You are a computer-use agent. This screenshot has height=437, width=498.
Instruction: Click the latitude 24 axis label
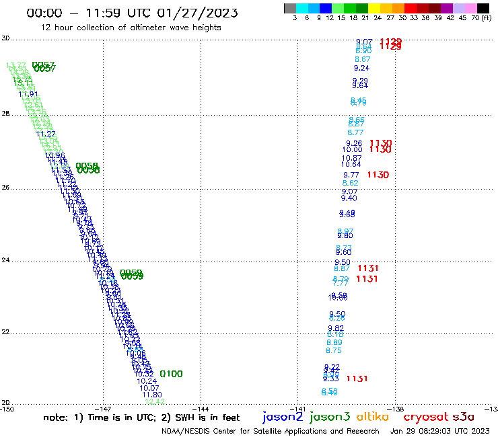pyautogui.click(x=5, y=260)
